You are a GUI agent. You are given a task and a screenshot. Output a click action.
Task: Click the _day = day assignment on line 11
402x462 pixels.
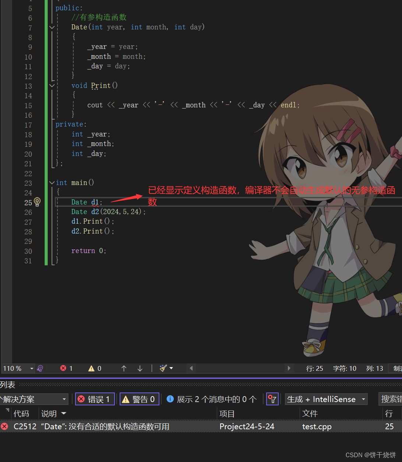(x=109, y=66)
